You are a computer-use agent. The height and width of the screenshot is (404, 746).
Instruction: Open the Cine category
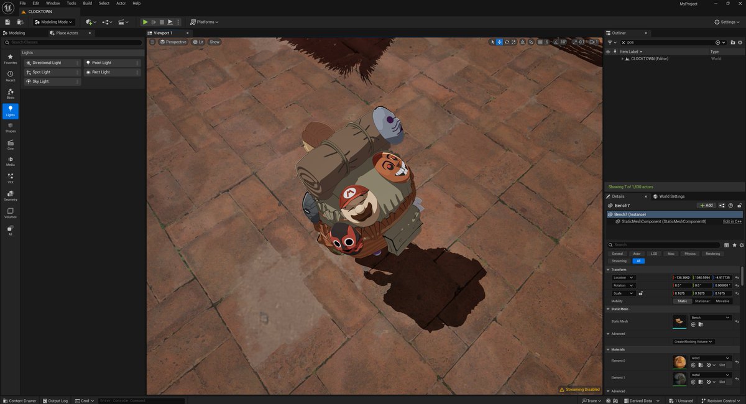click(x=11, y=145)
